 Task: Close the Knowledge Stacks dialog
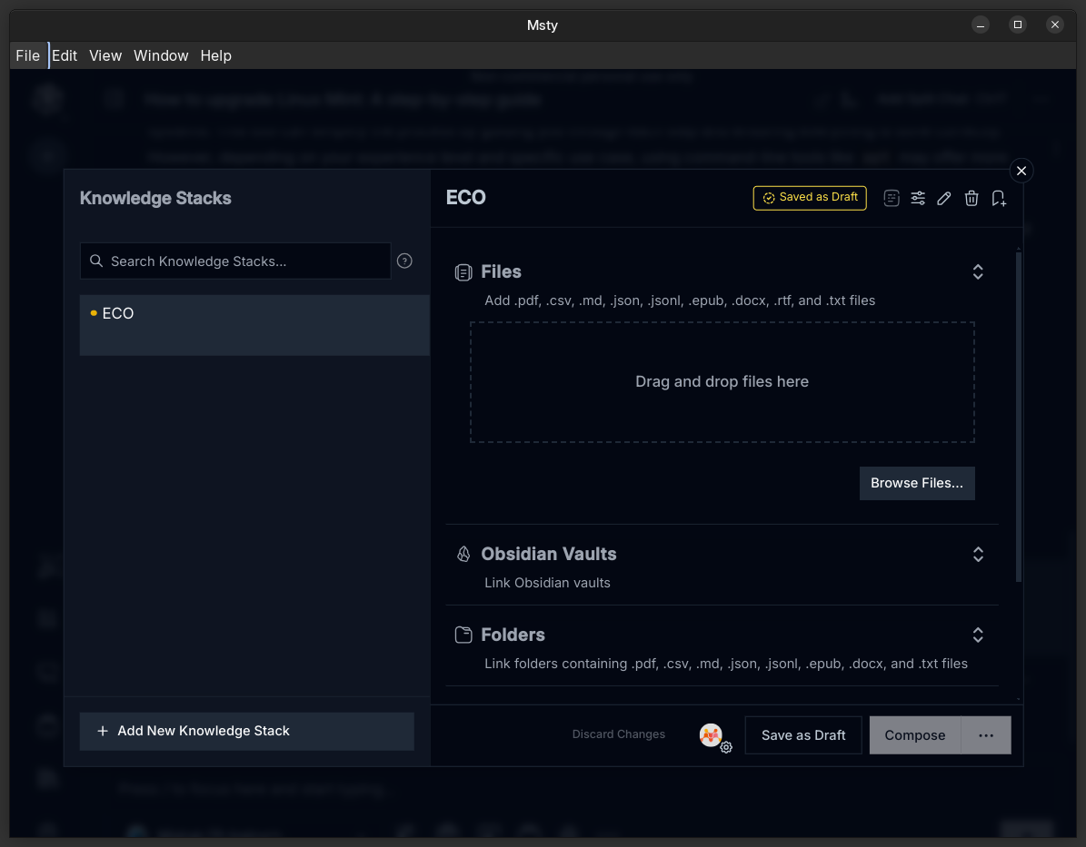(1021, 171)
